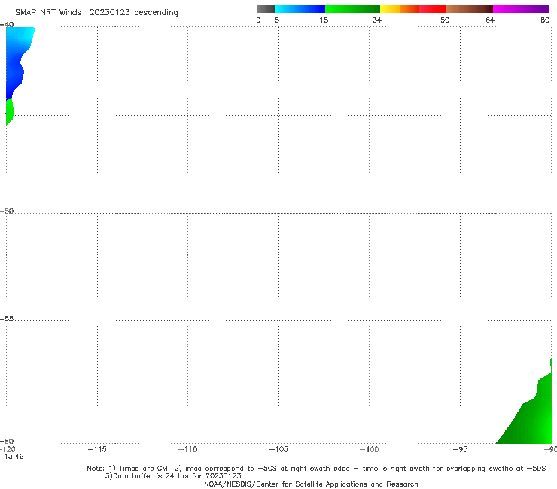Click the -60 latitude axis label
Screen dimensions: 557x489
7,441
